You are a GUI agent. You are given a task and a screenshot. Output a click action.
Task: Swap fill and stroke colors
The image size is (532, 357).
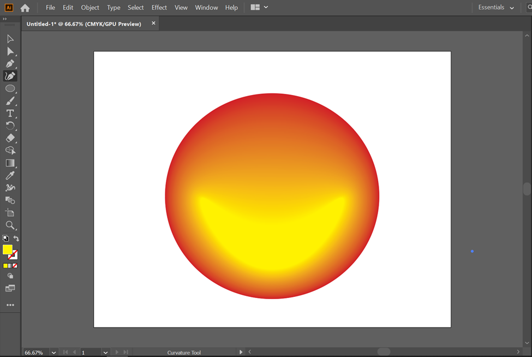pos(16,239)
